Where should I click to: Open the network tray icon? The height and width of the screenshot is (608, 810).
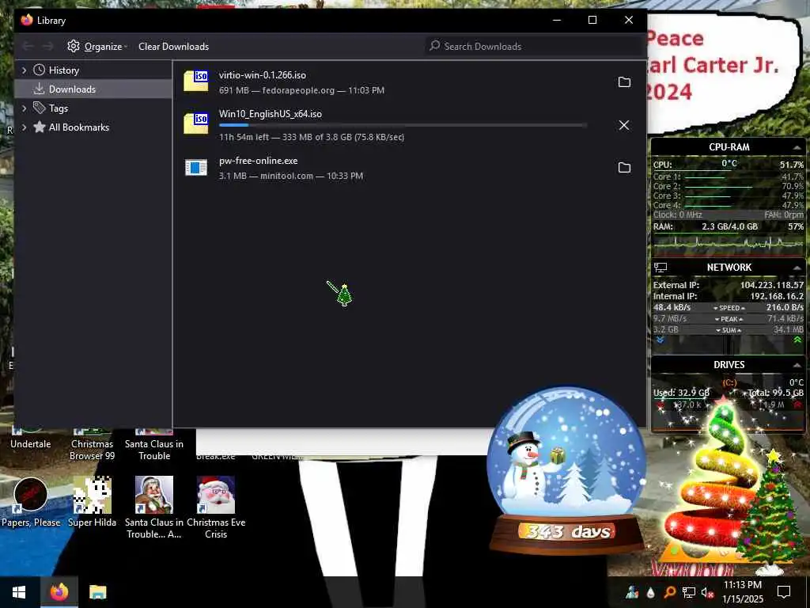click(x=689, y=592)
